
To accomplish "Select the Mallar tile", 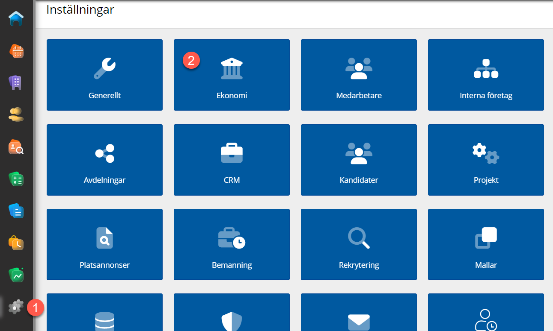I will pyautogui.click(x=486, y=244).
